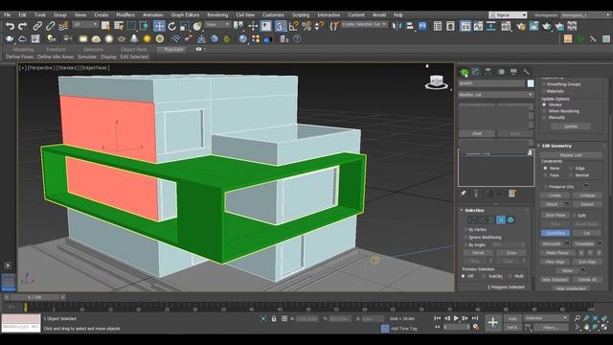613x345 pixels.
Task: Click the Detach button
Action: point(587,204)
